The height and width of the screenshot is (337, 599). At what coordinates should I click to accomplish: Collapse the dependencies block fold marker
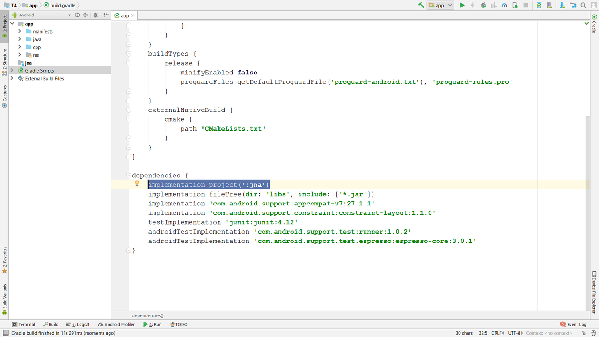(x=129, y=176)
